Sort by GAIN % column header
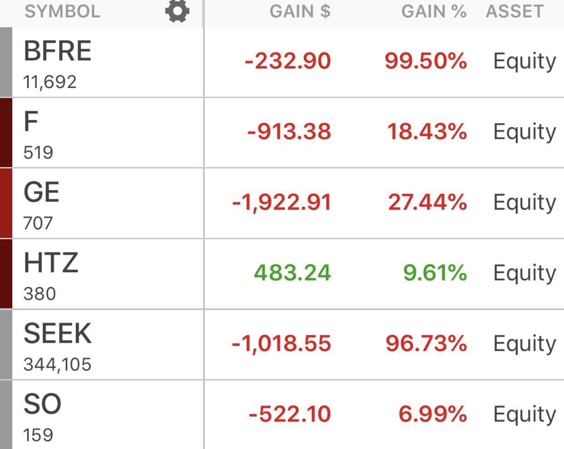This screenshot has width=564, height=449. (x=434, y=11)
